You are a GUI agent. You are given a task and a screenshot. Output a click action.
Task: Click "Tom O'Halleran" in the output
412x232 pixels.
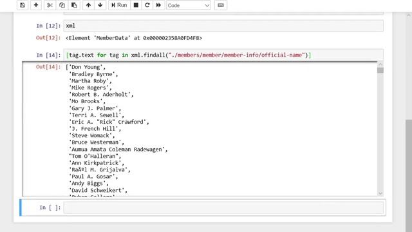click(93, 156)
